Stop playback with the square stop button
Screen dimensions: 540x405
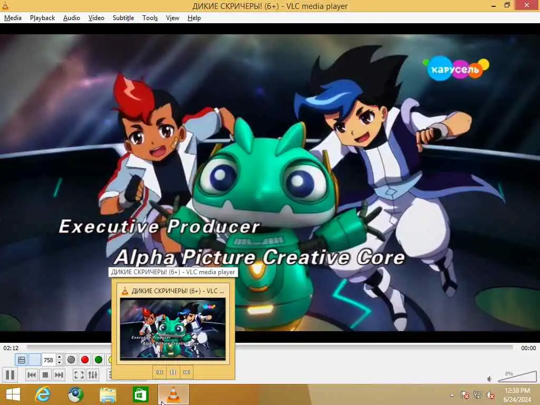(x=45, y=375)
